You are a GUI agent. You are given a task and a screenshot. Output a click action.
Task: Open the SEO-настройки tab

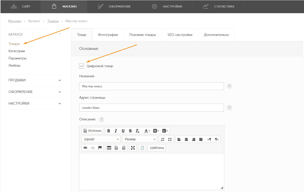click(x=180, y=35)
